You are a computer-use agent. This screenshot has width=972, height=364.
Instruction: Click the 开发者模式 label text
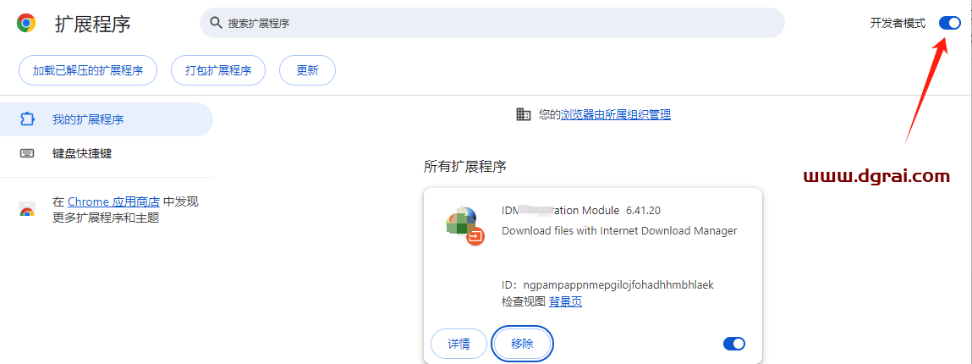pos(898,24)
